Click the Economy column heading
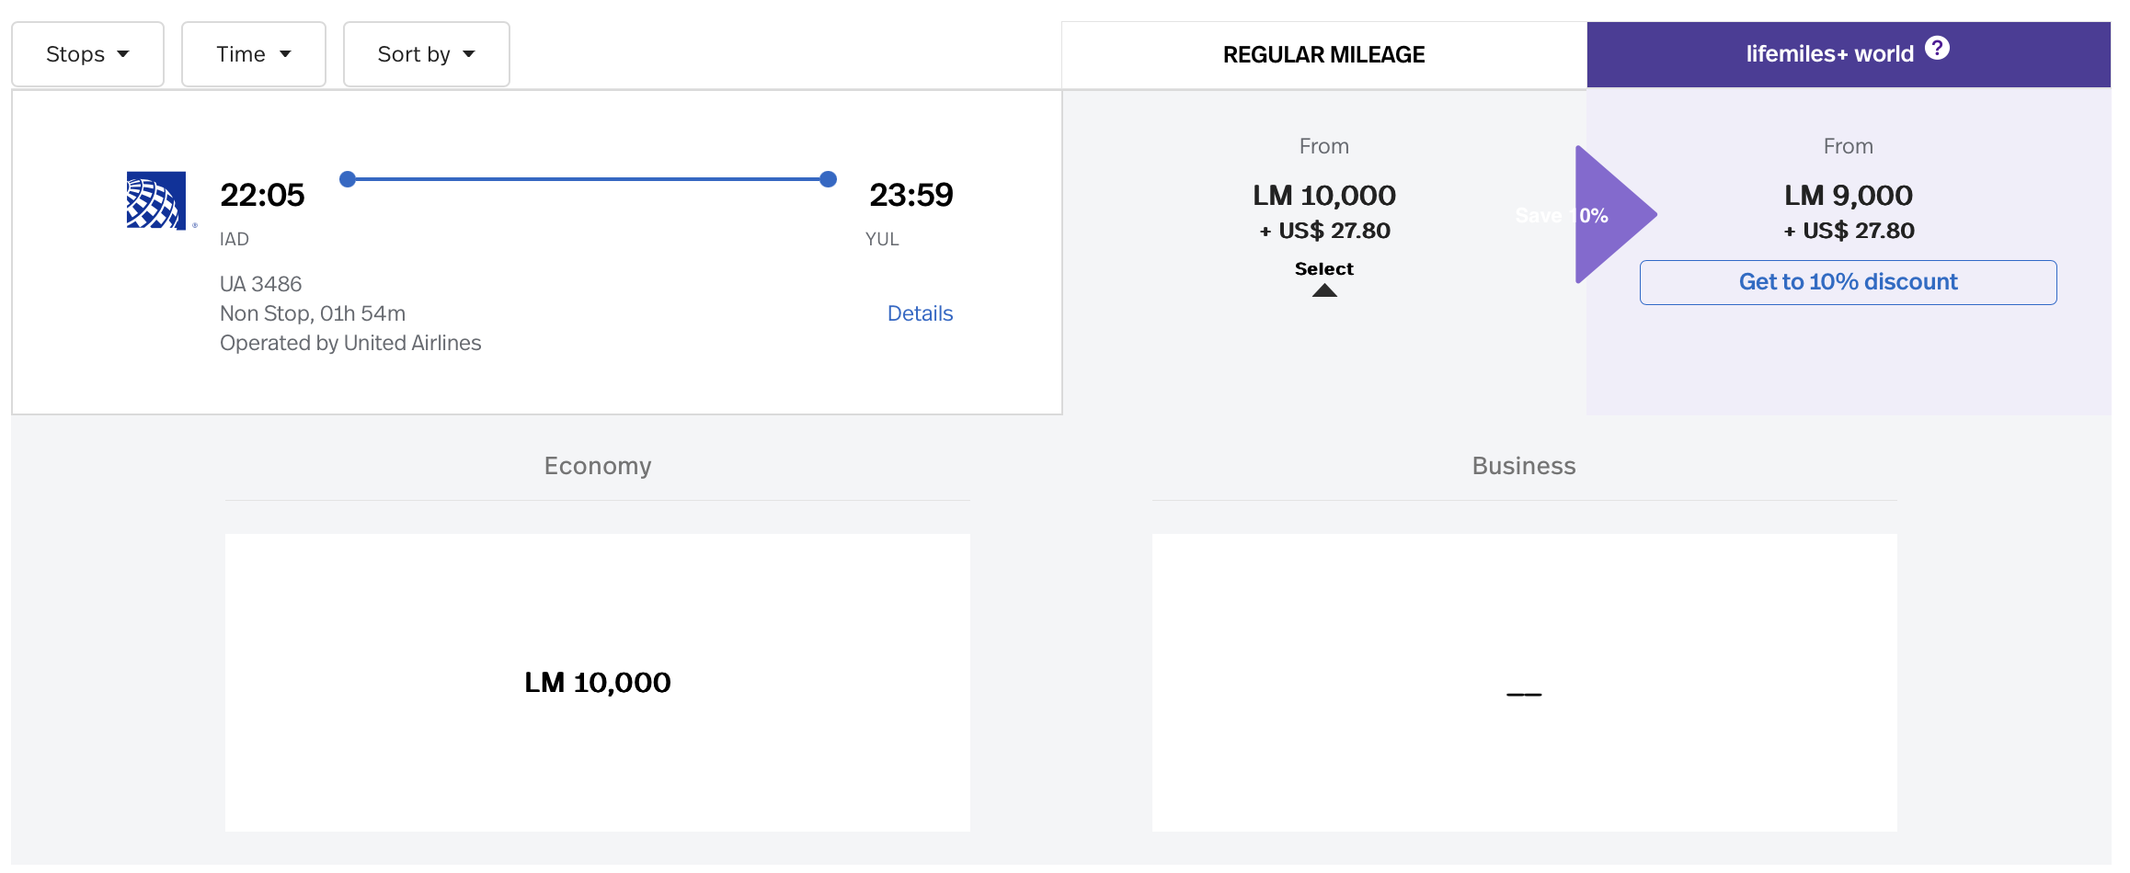 [x=598, y=466]
